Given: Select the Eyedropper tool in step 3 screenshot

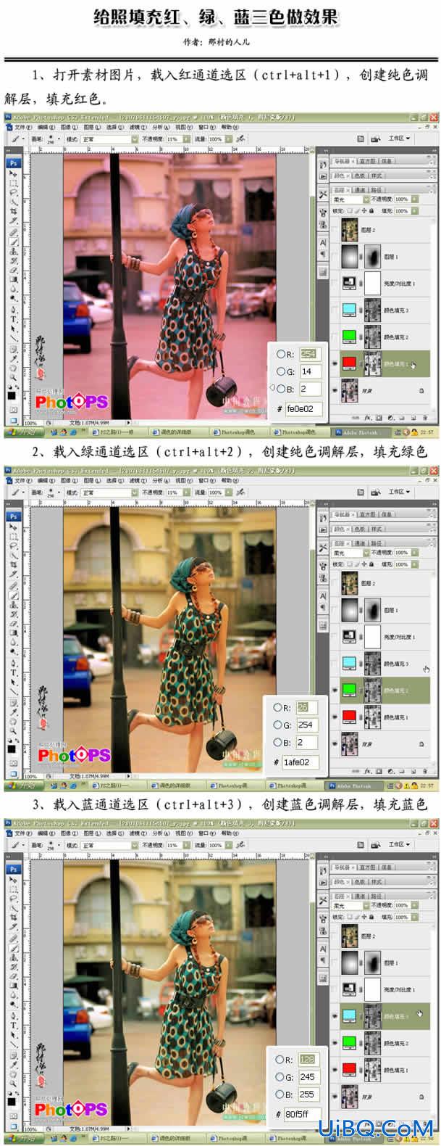Looking at the screenshot, I should [x=13, y=1066].
